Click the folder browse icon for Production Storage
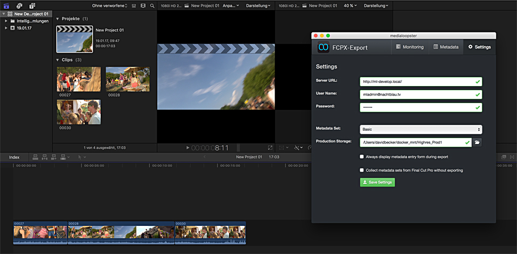Image resolution: width=517 pixels, height=254 pixels. (477, 142)
